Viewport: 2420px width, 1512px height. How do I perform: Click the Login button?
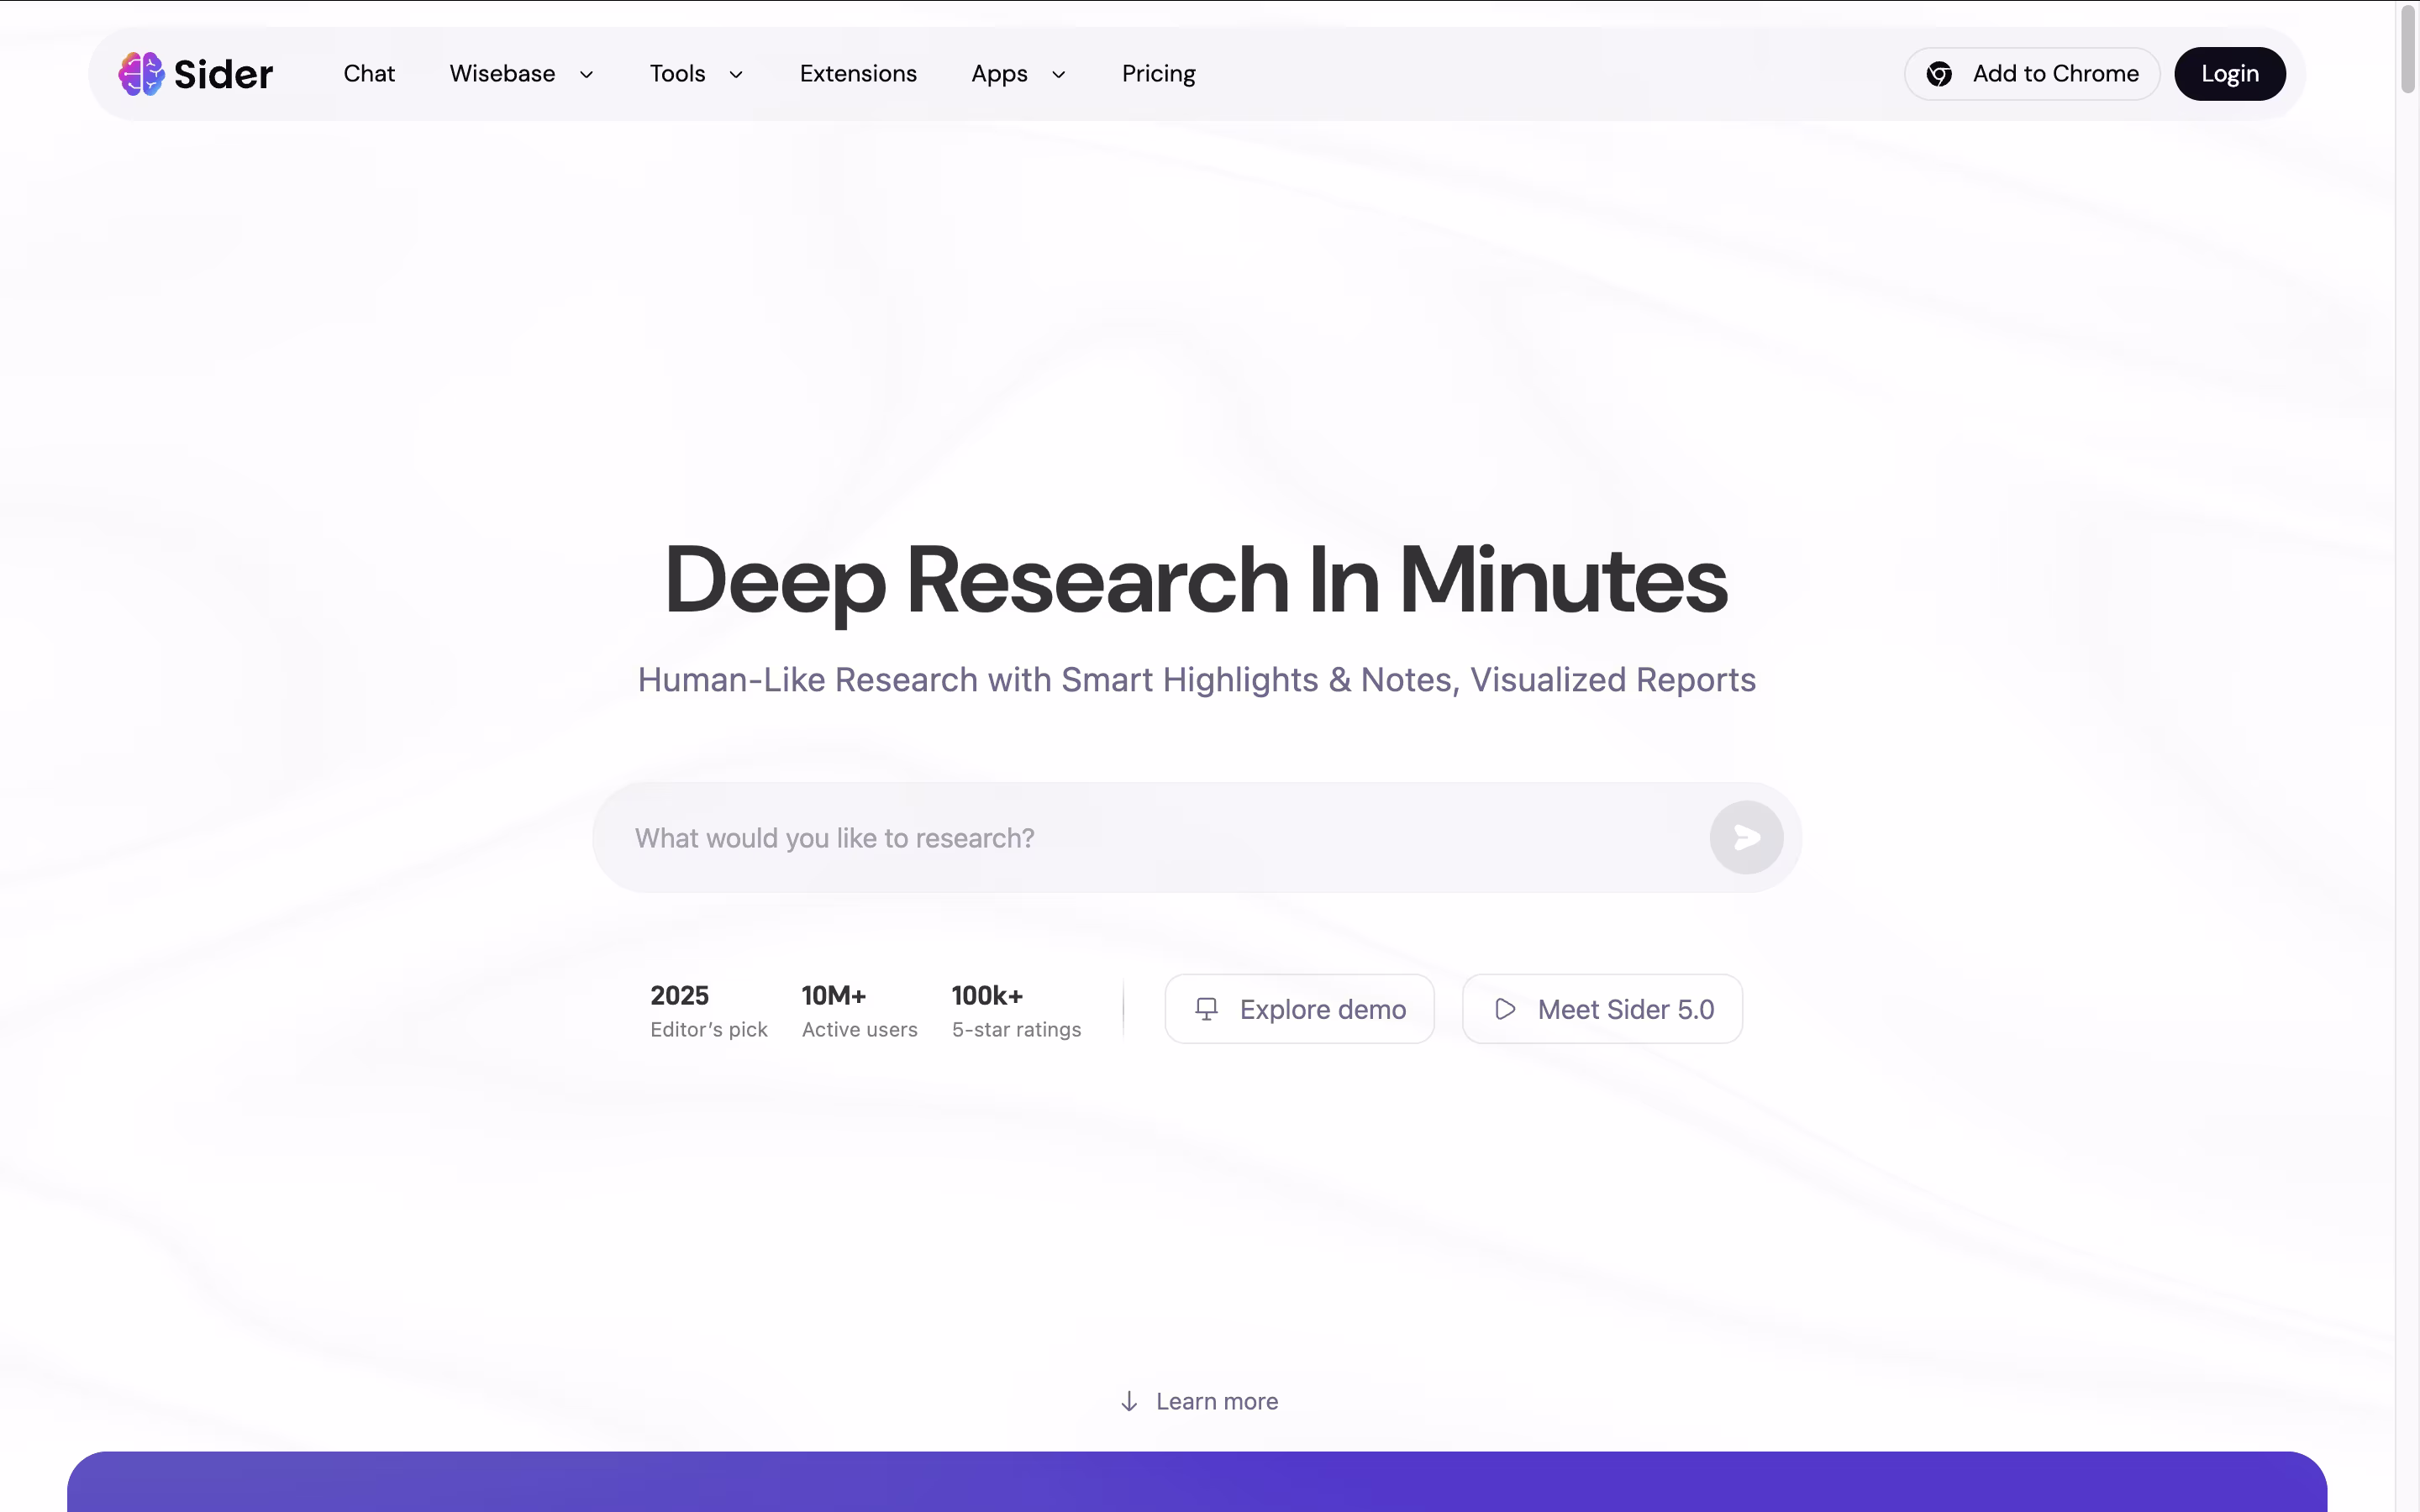point(2229,74)
